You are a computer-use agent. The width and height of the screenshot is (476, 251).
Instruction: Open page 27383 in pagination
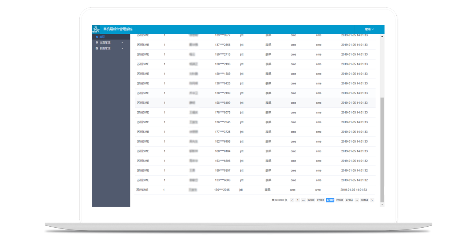[340, 200]
